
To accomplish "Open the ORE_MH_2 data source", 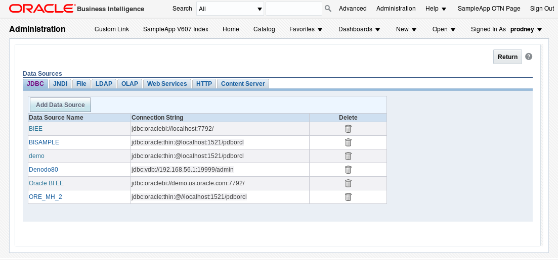I will 46,197.
